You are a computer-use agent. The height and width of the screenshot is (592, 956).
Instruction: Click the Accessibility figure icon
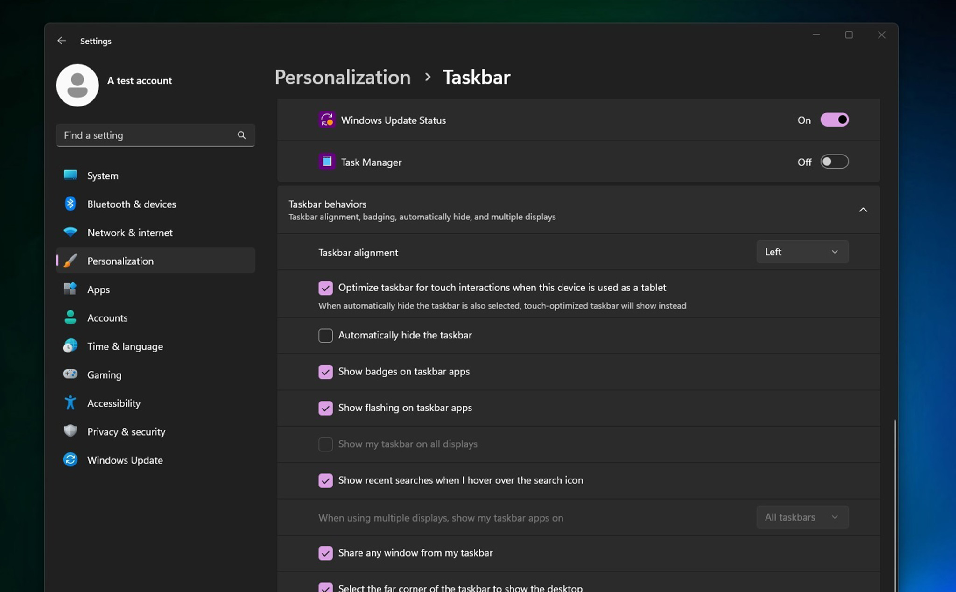70,403
